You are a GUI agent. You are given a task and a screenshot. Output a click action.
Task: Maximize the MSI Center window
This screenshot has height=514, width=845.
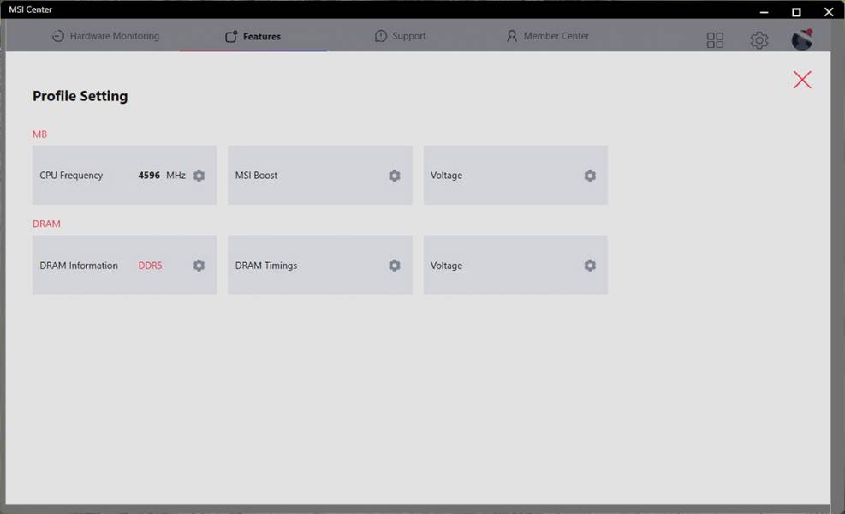(796, 12)
